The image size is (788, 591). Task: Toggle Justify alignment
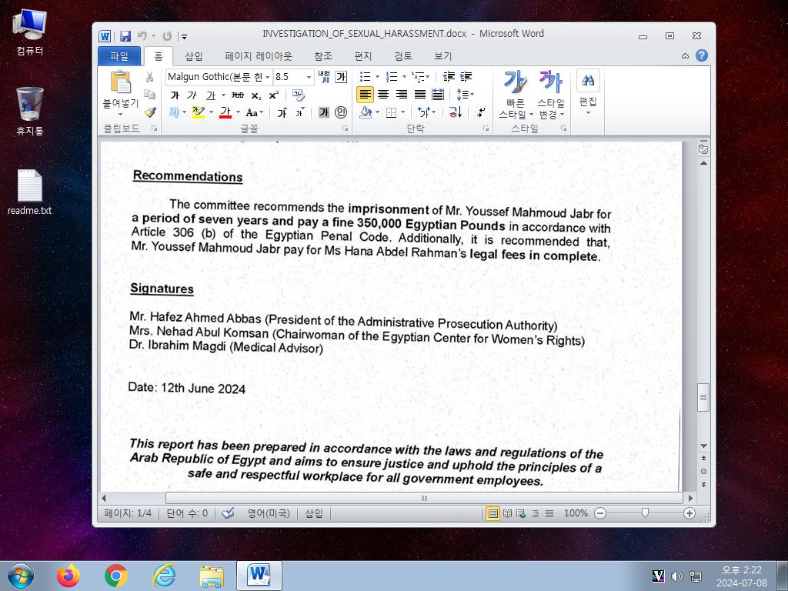419,95
